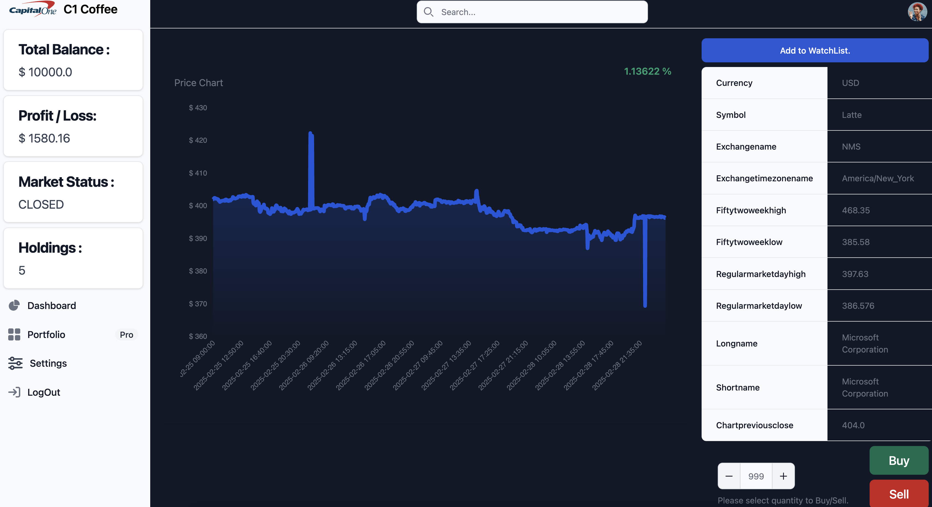Click the quantity input showing 999
Image resolution: width=932 pixels, height=507 pixels.
pyautogui.click(x=756, y=476)
